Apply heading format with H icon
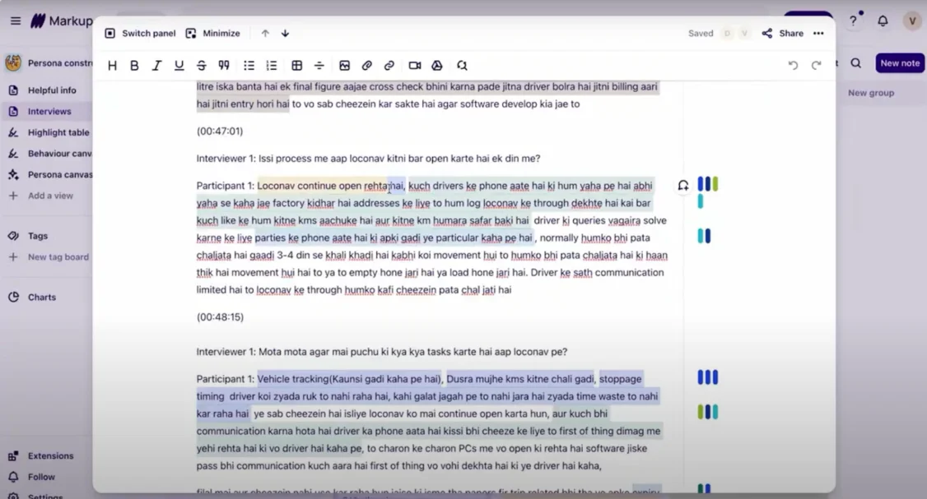The width and height of the screenshot is (927, 499). point(112,66)
